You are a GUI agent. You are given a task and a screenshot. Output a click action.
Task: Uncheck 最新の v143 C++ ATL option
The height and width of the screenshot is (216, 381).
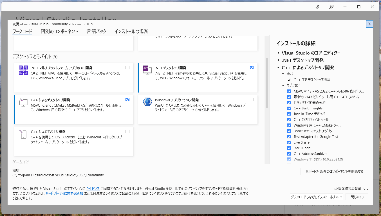[289, 97]
